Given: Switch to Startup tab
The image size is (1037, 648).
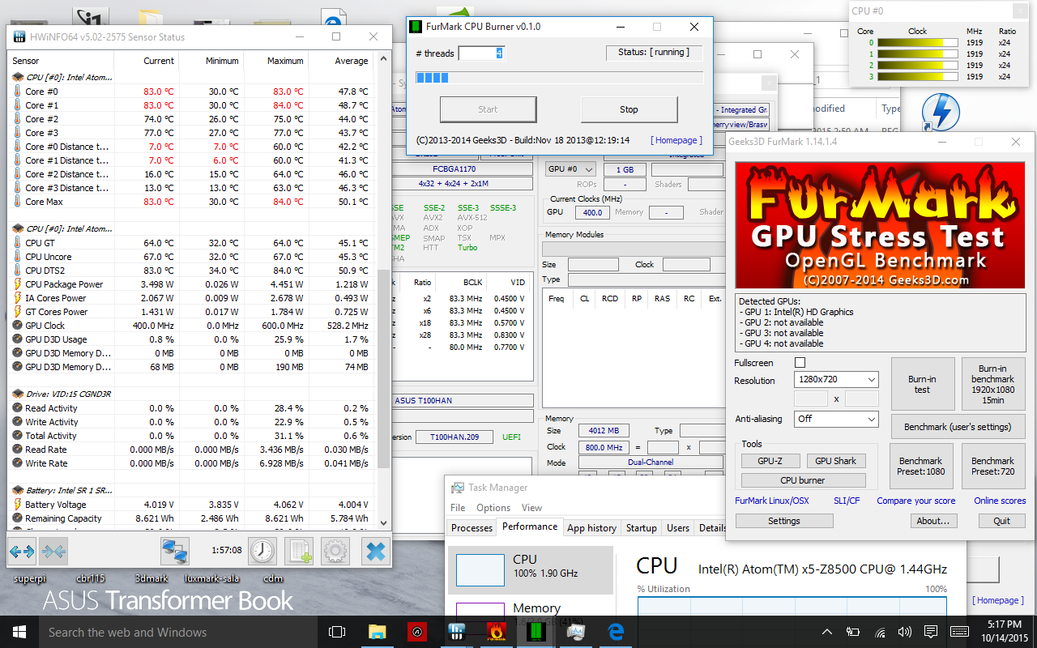Looking at the screenshot, I should 642,527.
